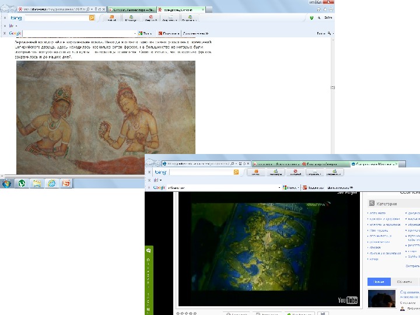Click green shield icon in fresco window Bing bar
Image resolution: width=420 pixels, height=315 pixels.
(311, 18)
